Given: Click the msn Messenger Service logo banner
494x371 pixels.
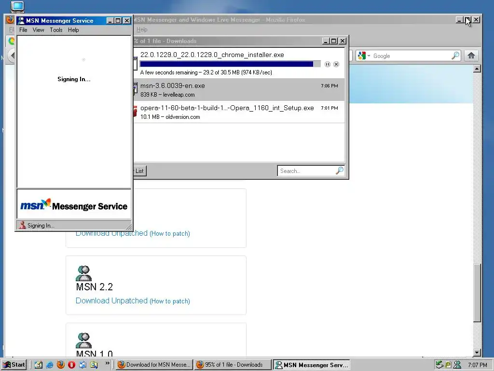Looking at the screenshot, I should [74, 204].
